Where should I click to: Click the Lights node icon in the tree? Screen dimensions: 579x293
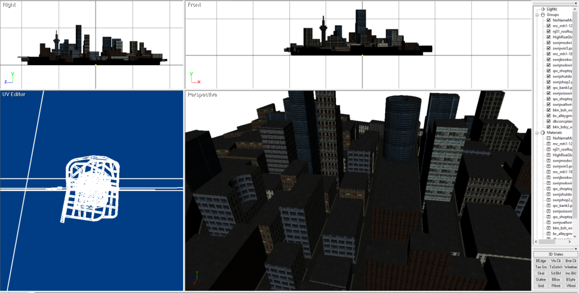pos(542,9)
